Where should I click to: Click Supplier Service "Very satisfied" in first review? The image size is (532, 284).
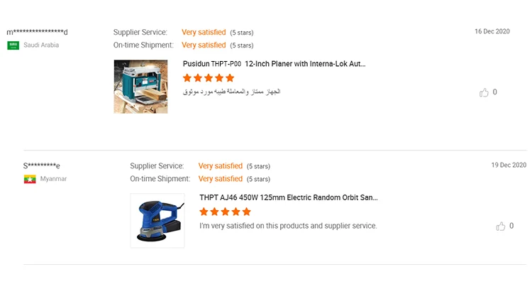click(204, 32)
